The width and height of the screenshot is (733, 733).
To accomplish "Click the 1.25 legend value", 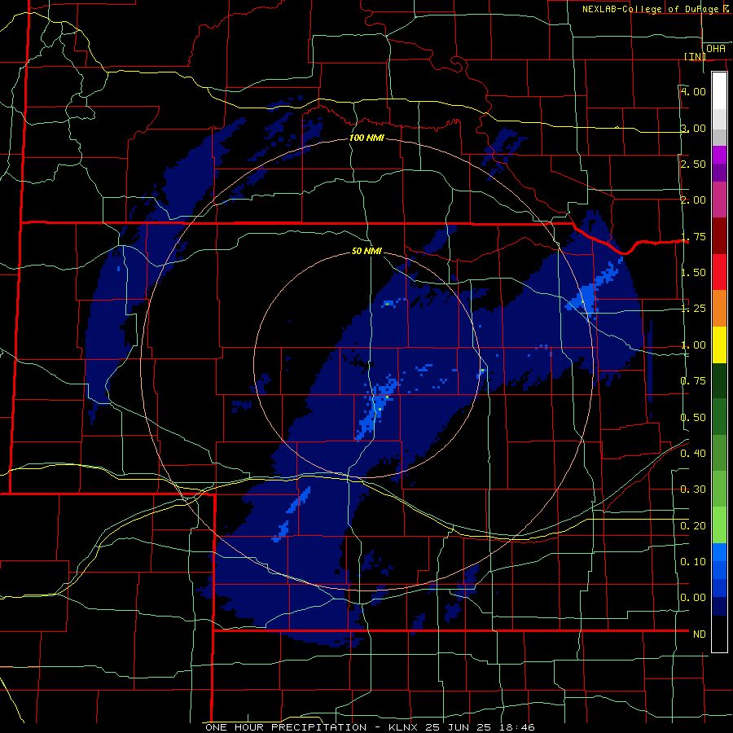I will pyautogui.click(x=693, y=309).
